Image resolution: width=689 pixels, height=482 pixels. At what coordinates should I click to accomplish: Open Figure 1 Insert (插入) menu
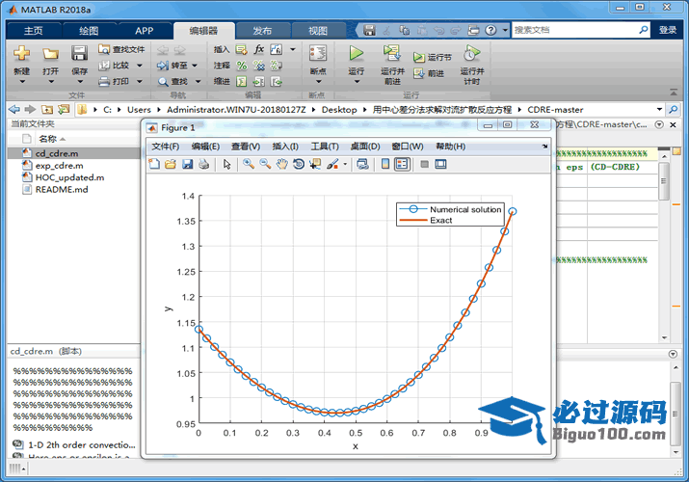(x=285, y=147)
